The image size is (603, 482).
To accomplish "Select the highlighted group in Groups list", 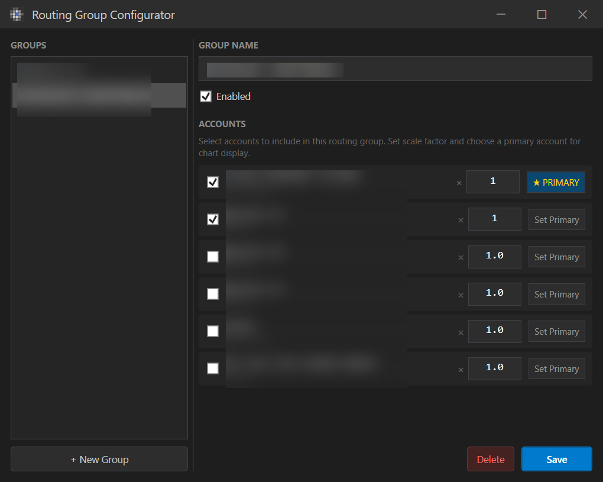I will (99, 95).
